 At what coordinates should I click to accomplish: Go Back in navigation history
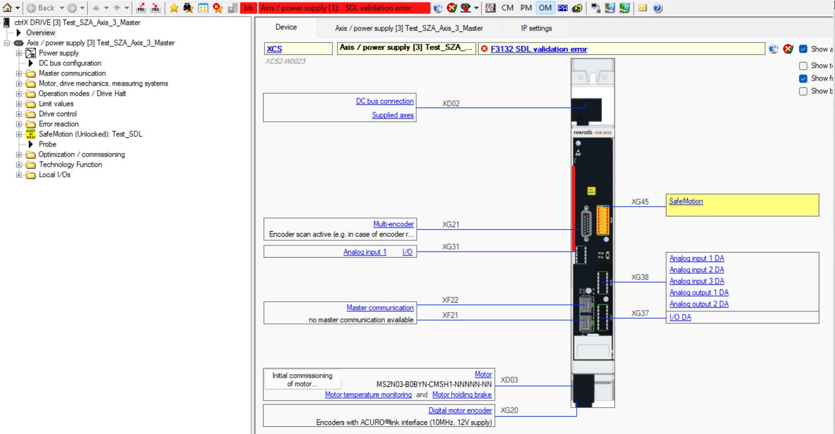(x=41, y=8)
